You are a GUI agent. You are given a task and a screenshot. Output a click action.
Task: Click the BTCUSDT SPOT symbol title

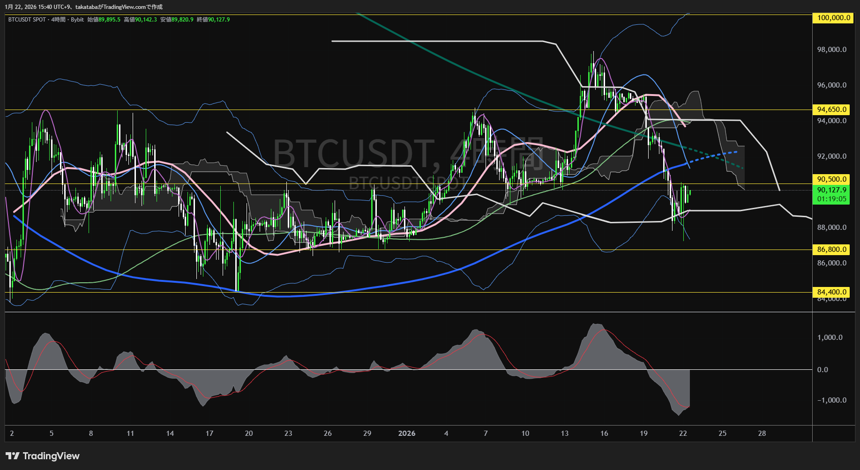tap(27, 20)
